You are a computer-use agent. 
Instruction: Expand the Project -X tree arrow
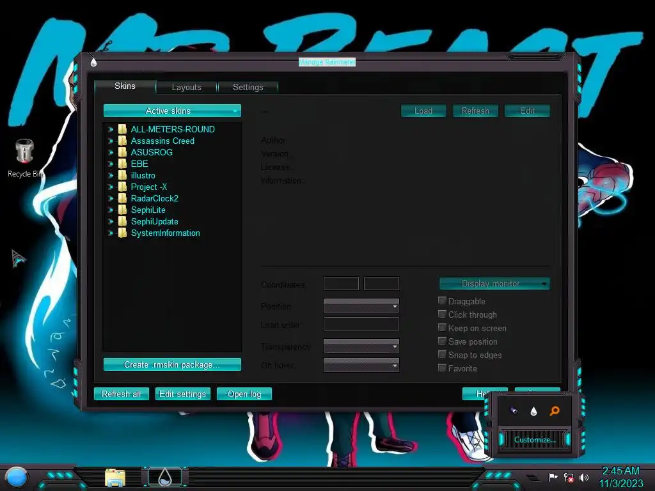tap(110, 187)
